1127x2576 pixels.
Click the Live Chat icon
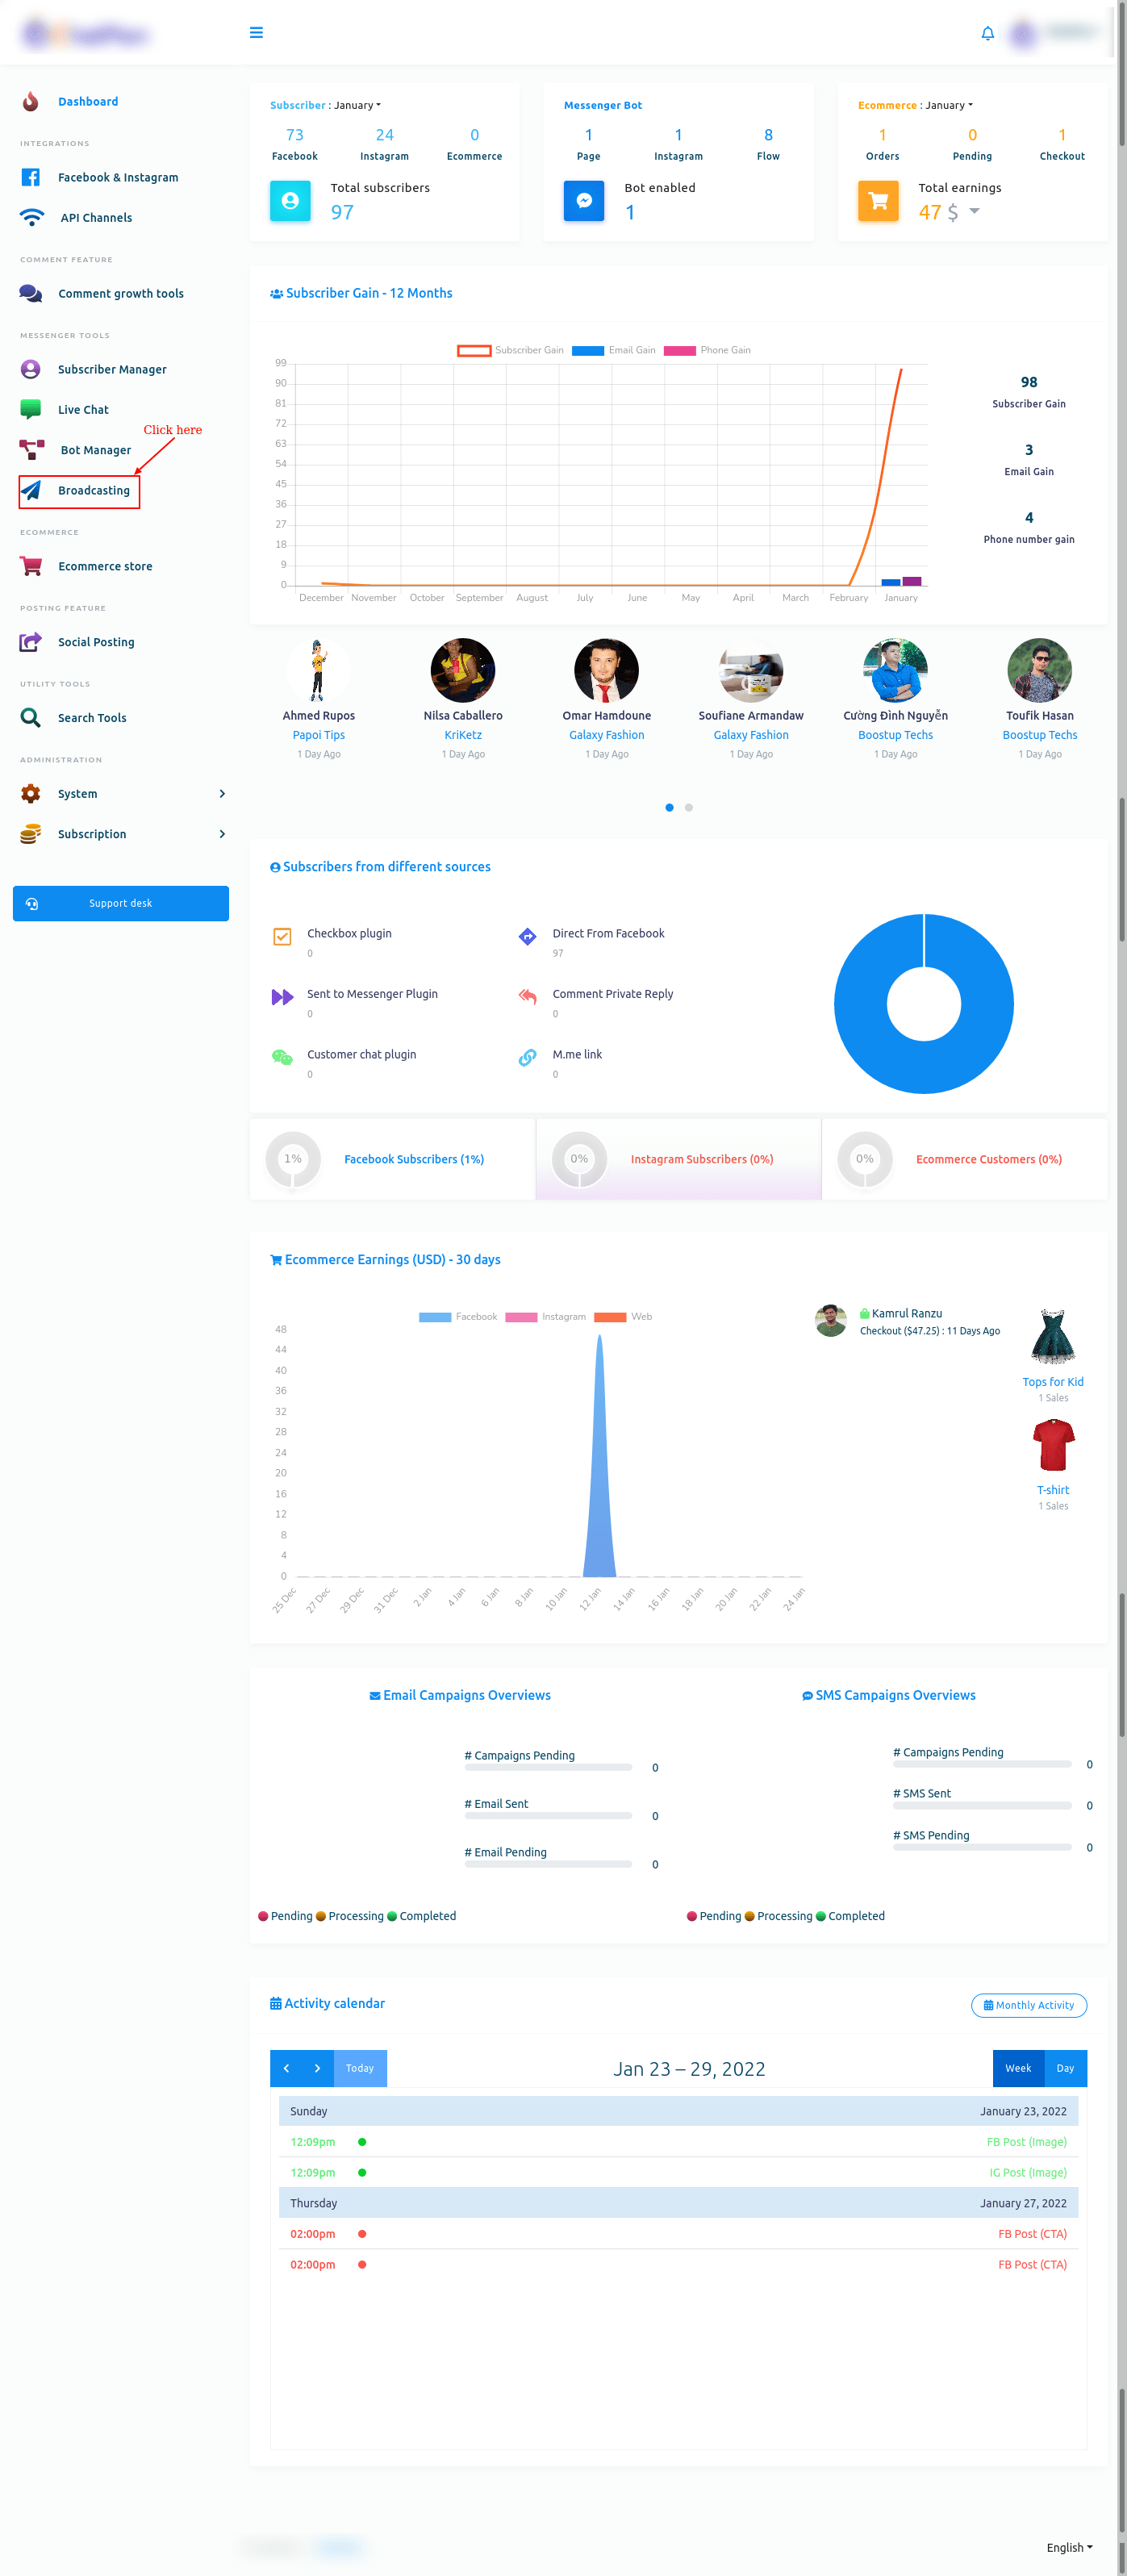coord(31,409)
